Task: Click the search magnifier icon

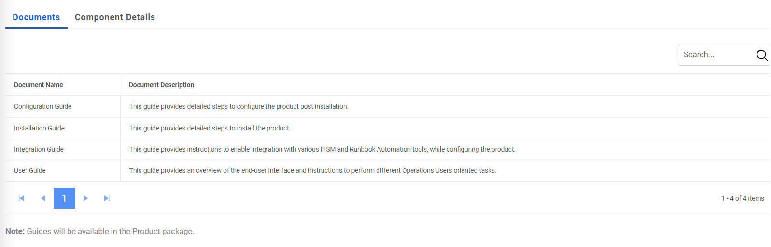Action: (762, 55)
